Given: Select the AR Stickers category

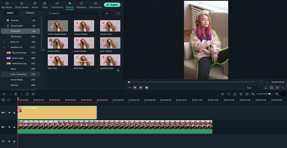Looking at the screenshot, I should pyautogui.click(x=20, y=36).
